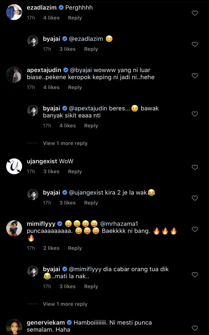Heart byajai's reply to mimiflyyy
The height and width of the screenshot is (335, 209).
click(x=195, y=275)
